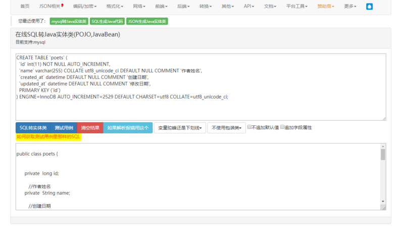Click the SQL textarea resize handle
The image size is (404, 236).
(x=384, y=118)
